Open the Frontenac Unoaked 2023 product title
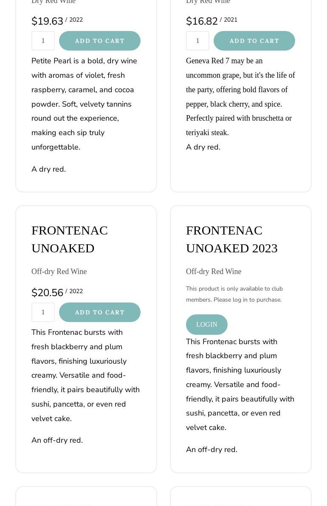Screen dimensions: 327x506 231,239
